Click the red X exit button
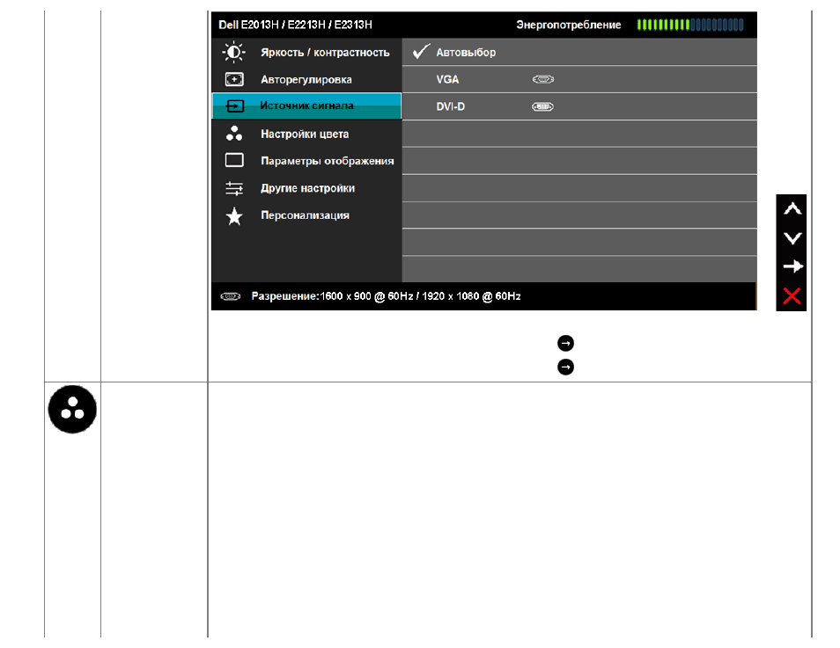This screenshot has height=648, width=840. (x=792, y=295)
